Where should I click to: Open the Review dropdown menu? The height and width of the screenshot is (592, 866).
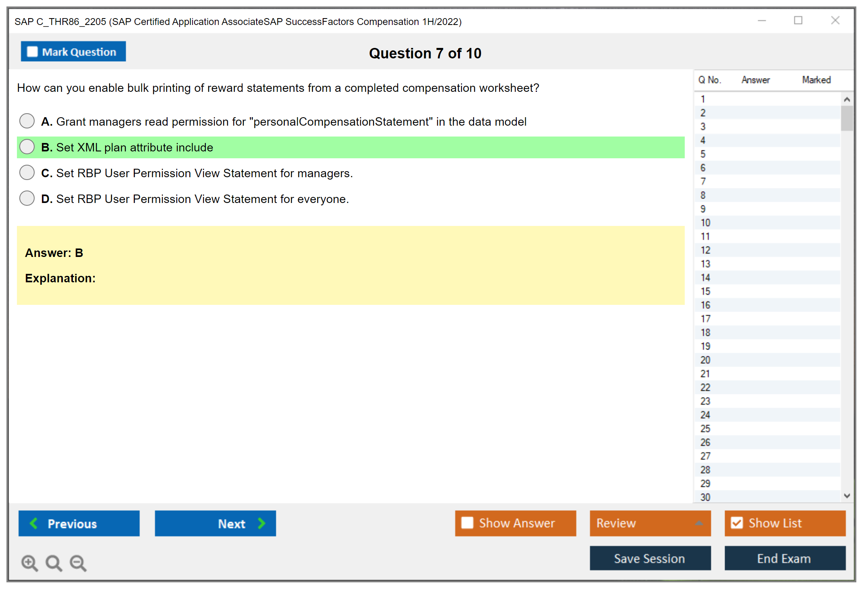pos(698,523)
